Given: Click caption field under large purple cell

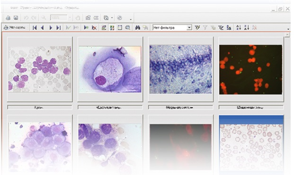Looking at the screenshot, I should pos(110,108).
